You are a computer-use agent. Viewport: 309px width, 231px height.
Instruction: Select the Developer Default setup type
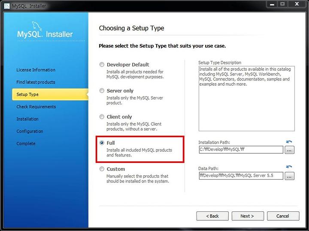coord(102,65)
